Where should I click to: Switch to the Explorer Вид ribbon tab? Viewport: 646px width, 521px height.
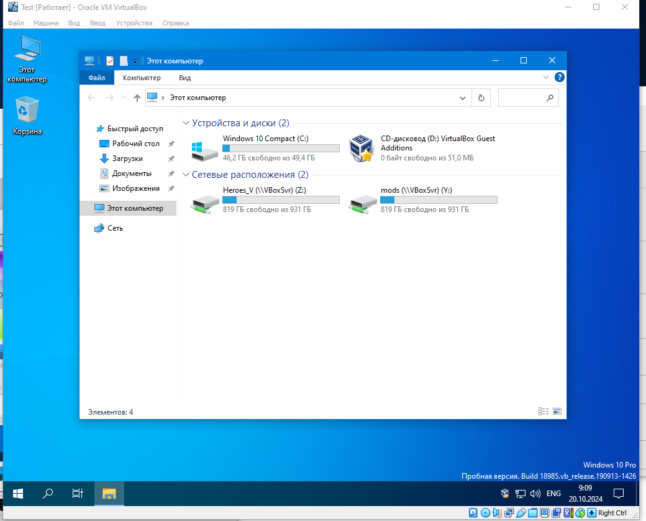[184, 78]
